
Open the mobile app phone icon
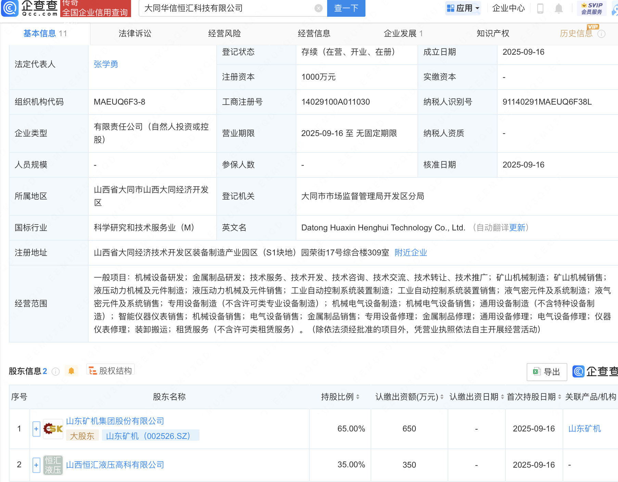click(x=540, y=8)
